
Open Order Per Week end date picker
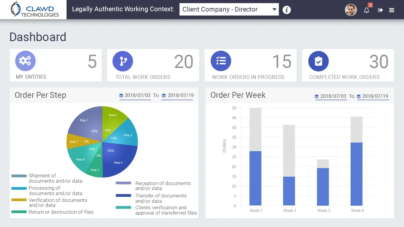(x=373, y=96)
